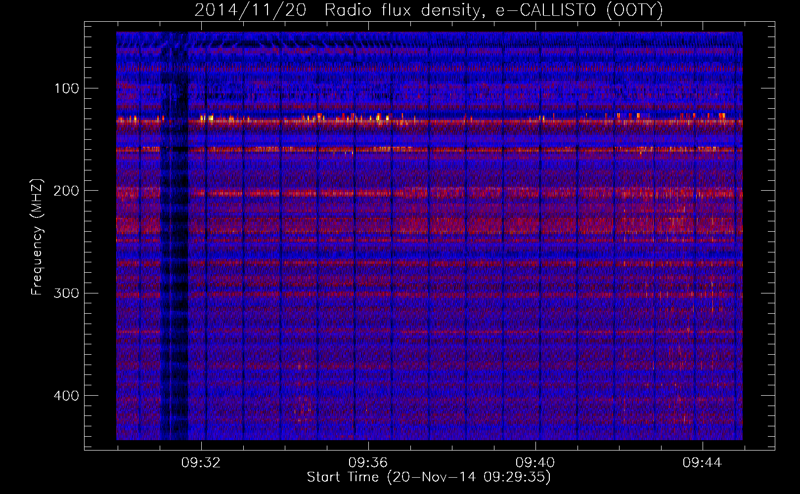Click the 'Start Time (20-Nov-14 09:29:35)' label
The width and height of the screenshot is (800, 494).
tap(429, 477)
